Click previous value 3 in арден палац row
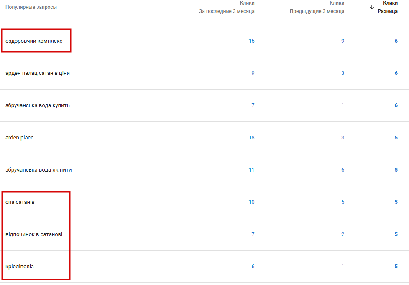409x285 pixels. click(343, 73)
